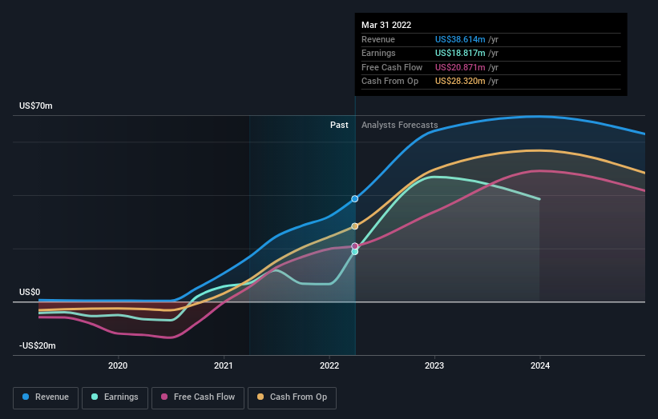Toggle the Earnings series legend button
The width and height of the screenshot is (658, 419).
115,397
